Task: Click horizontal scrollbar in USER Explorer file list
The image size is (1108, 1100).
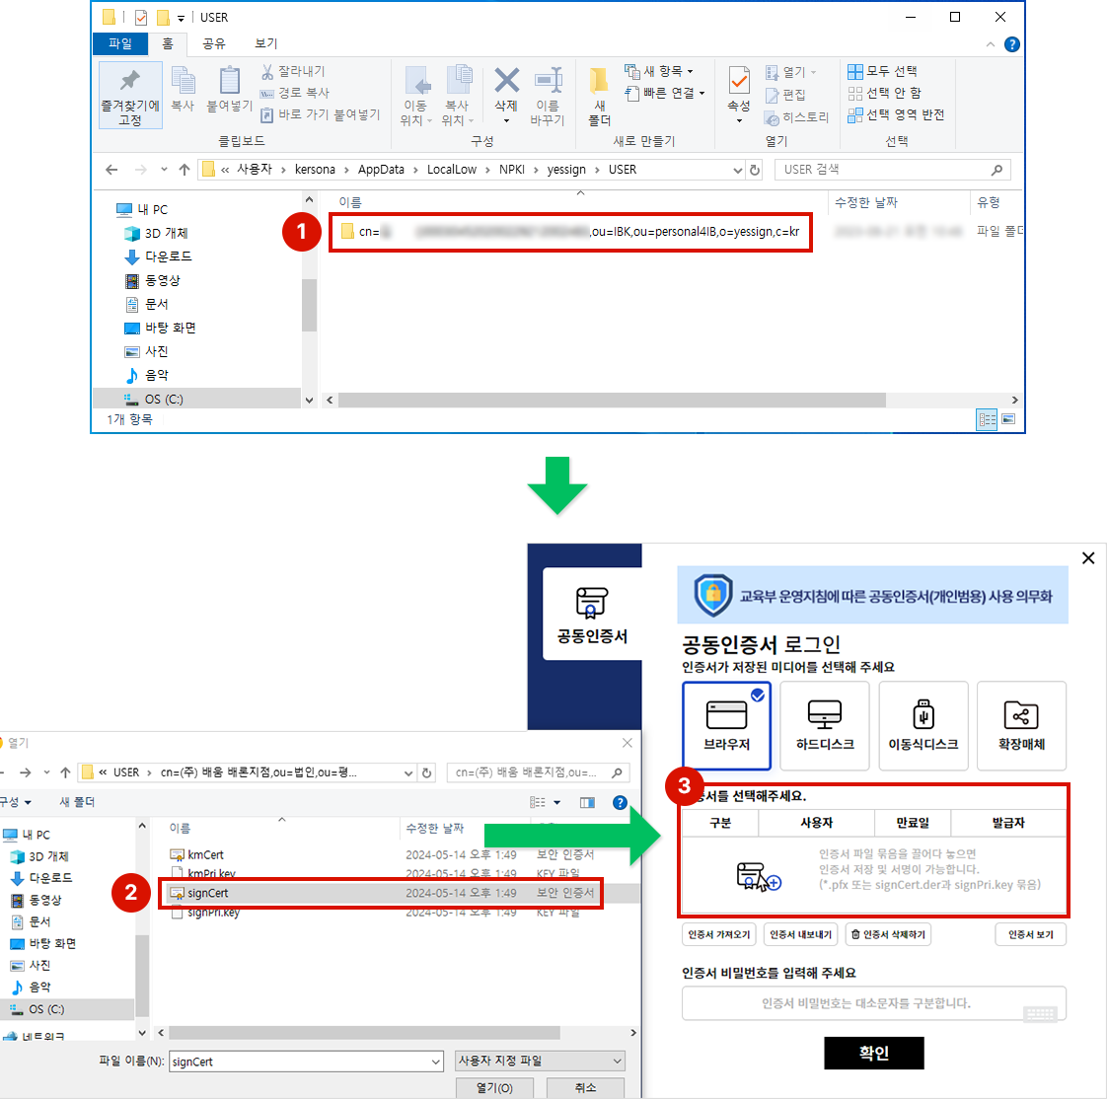Action: (x=612, y=400)
